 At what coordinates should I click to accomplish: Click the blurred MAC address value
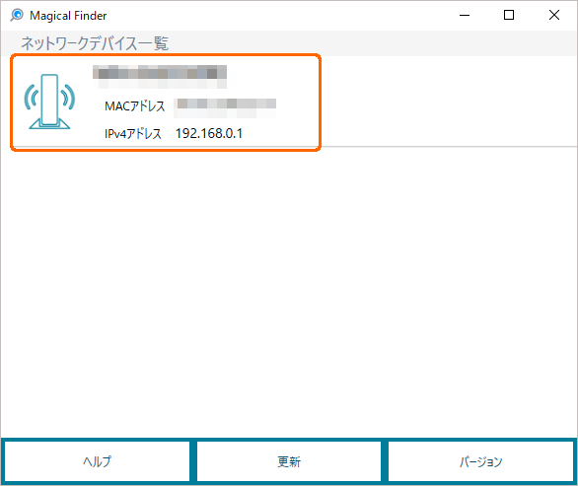[x=225, y=107]
